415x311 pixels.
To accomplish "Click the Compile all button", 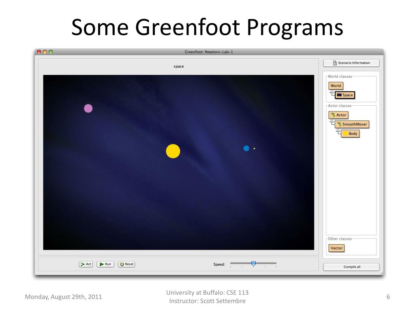I will click(x=351, y=267).
